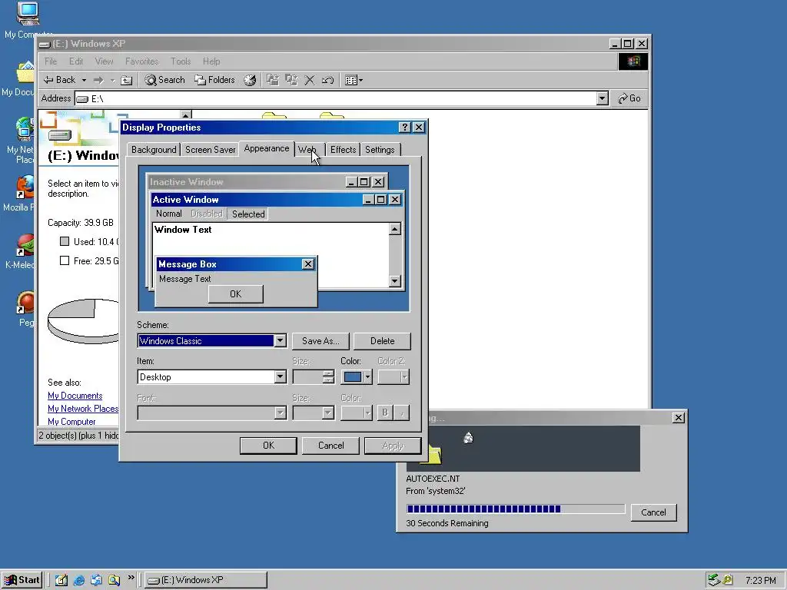This screenshot has height=590, width=787.
Task: Click the Forward arrow in Explorer toolbar
Action: 99,80
